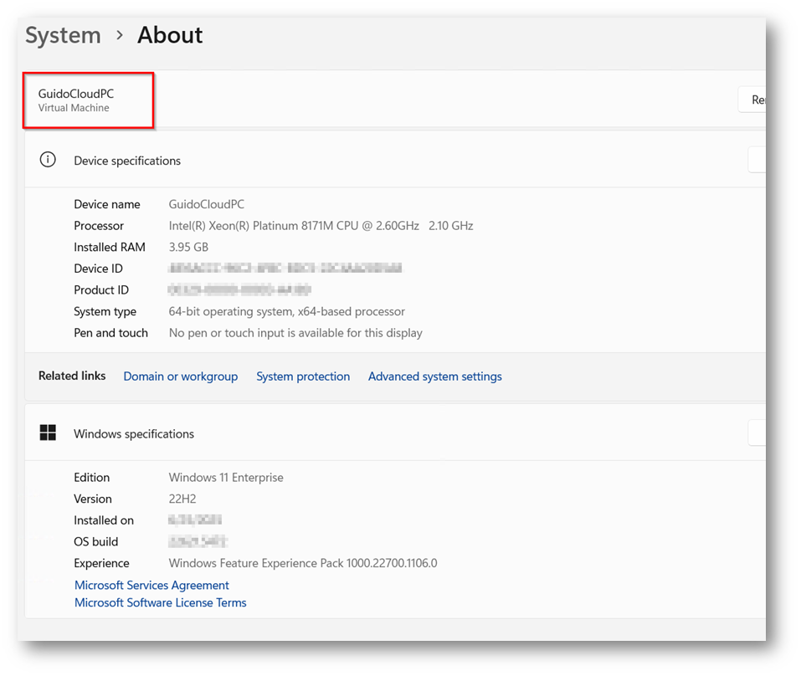The width and height of the screenshot is (801, 676).
Task: Select the Installed RAM value 3.95 GB
Action: click(188, 247)
